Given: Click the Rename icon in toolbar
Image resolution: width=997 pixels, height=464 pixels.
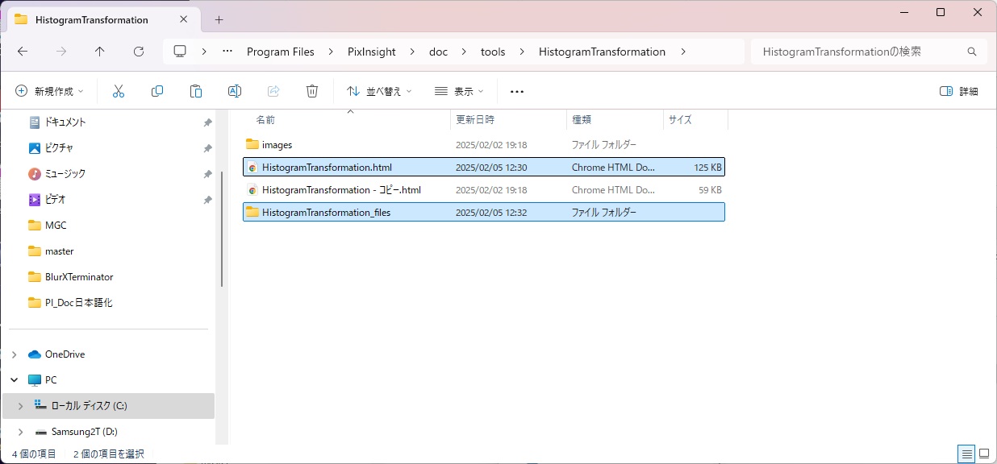Looking at the screenshot, I should [x=235, y=91].
